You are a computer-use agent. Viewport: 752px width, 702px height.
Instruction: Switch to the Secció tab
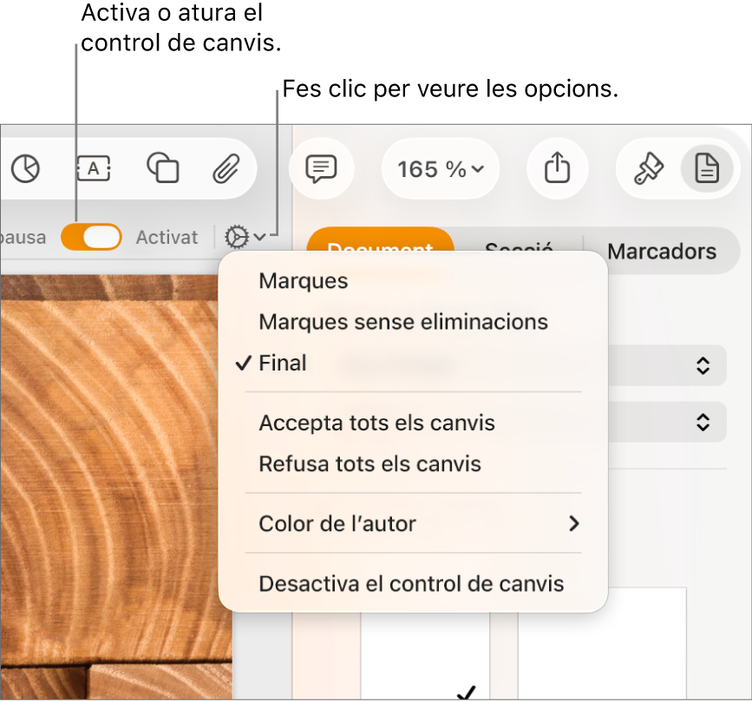click(x=519, y=242)
